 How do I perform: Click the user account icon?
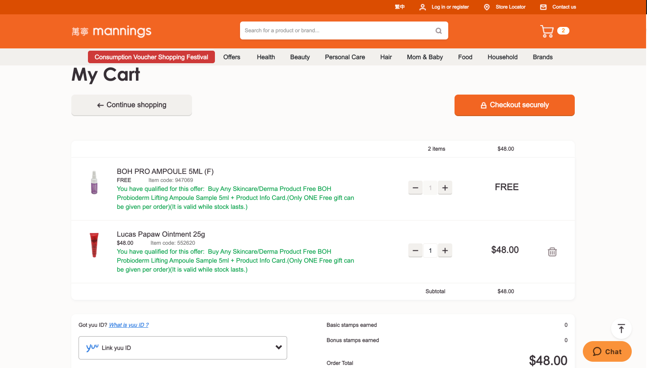pyautogui.click(x=423, y=7)
